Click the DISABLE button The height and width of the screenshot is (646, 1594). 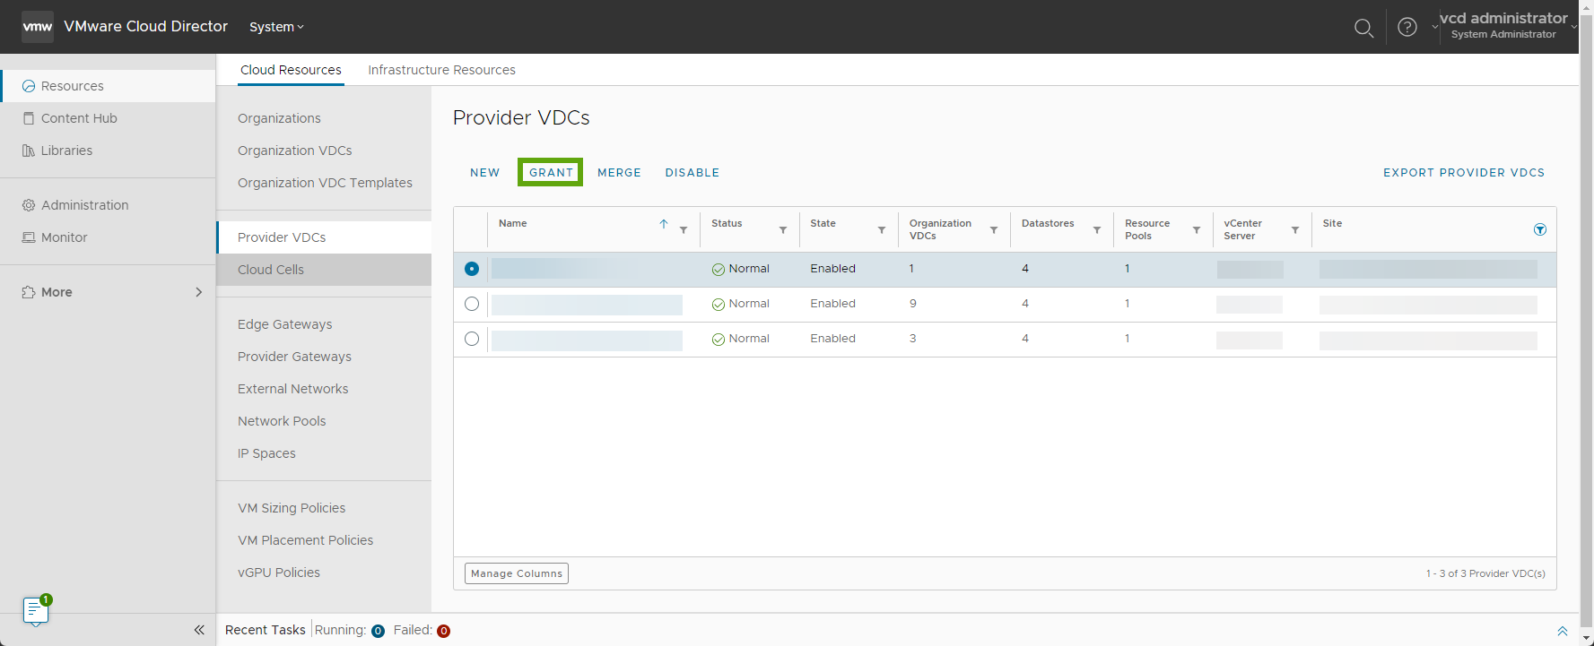[692, 173]
